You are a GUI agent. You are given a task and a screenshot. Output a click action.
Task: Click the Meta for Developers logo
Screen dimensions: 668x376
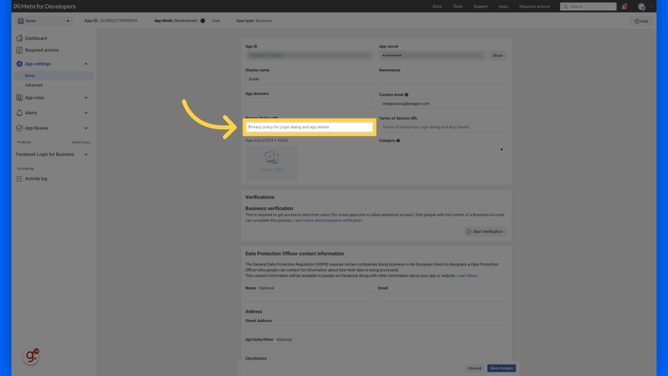(x=45, y=6)
